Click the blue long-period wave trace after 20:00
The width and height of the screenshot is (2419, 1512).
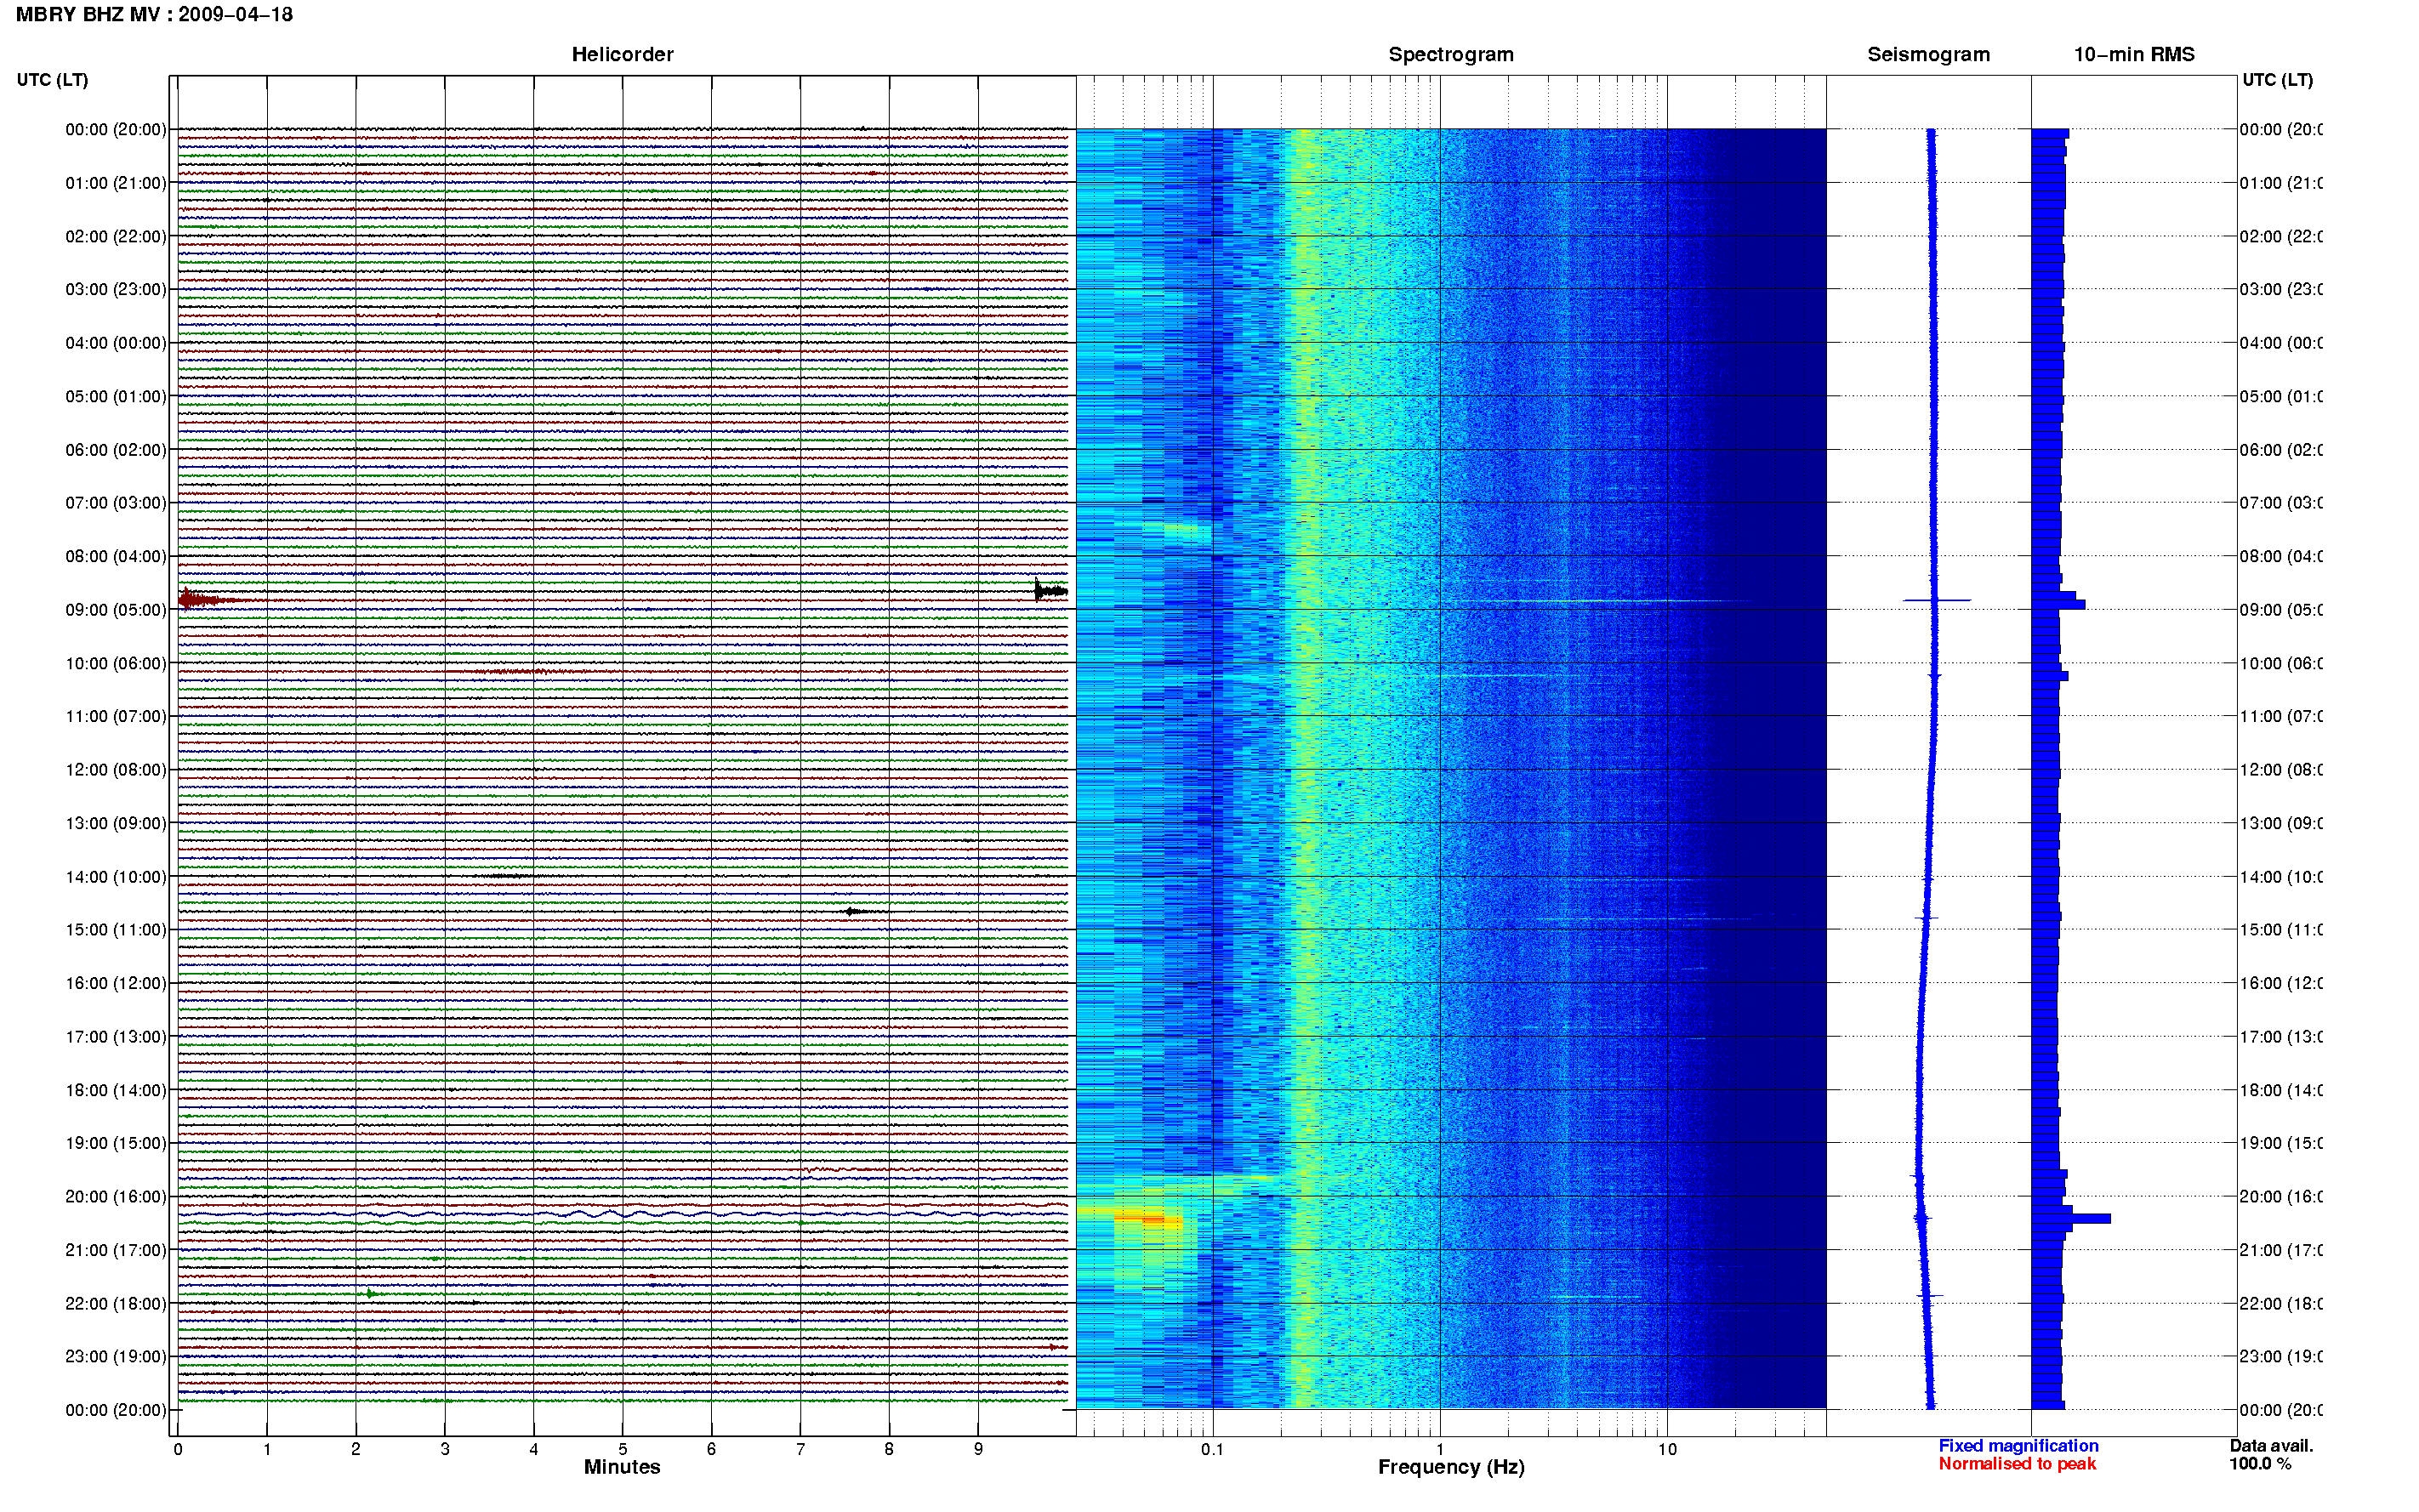[x=622, y=1214]
